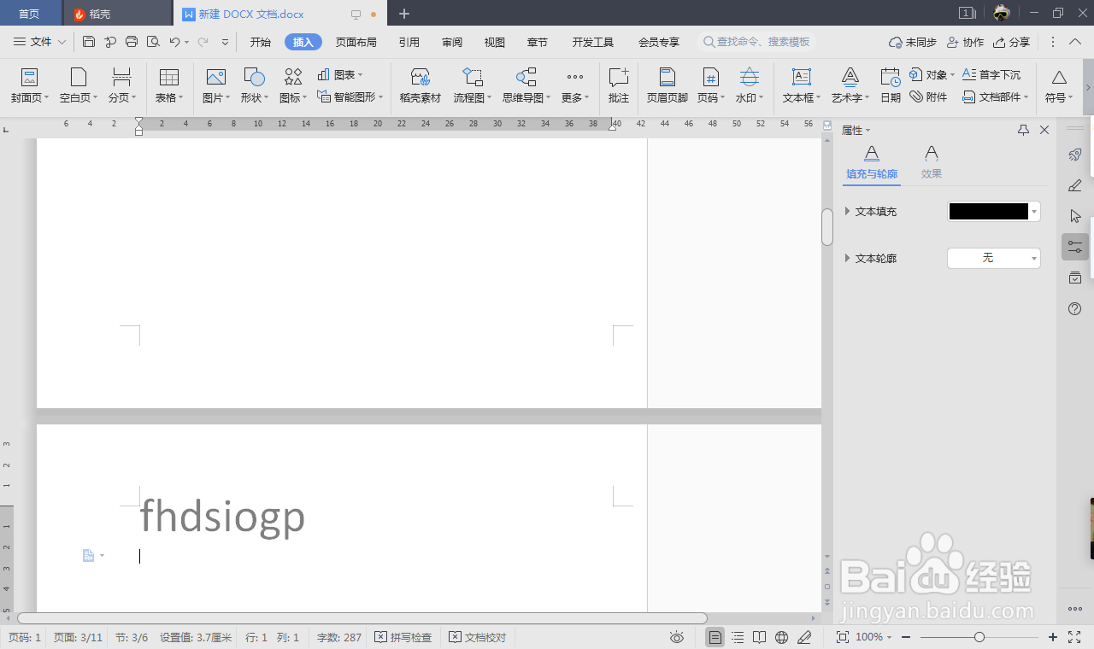Open the more (更多) insert options
This screenshot has height=649, width=1094.
[575, 86]
